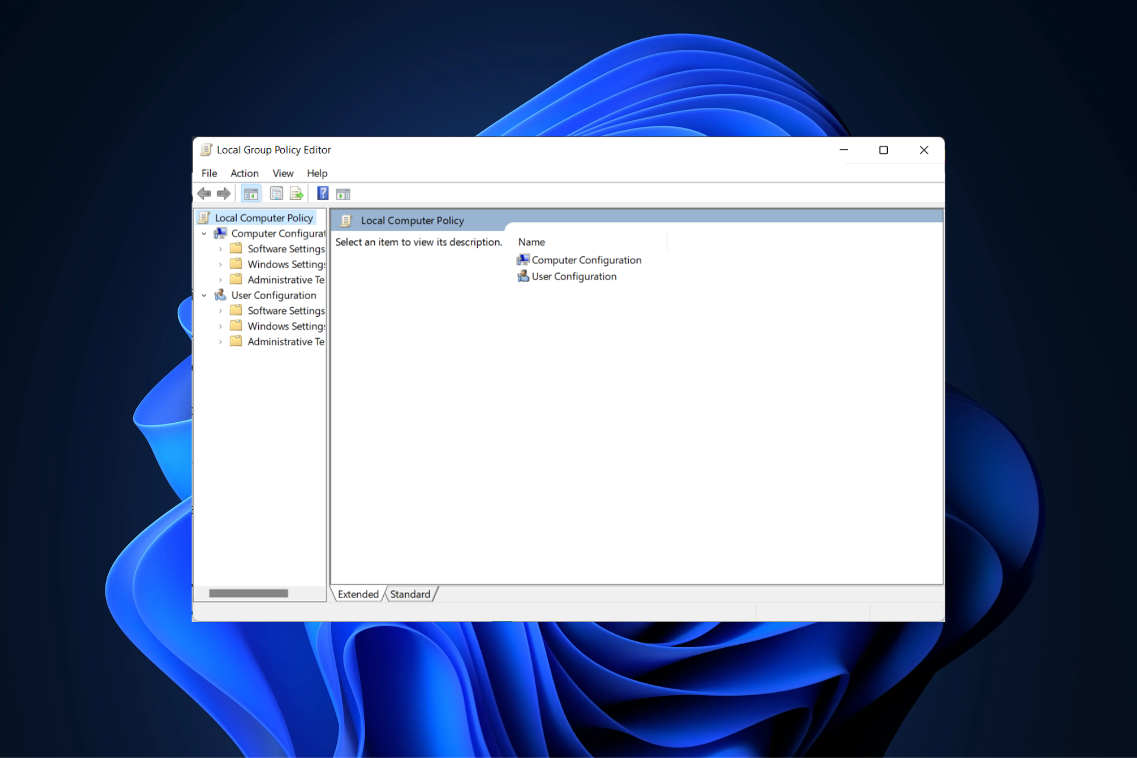Click the title bar scroll app icon

(x=206, y=150)
